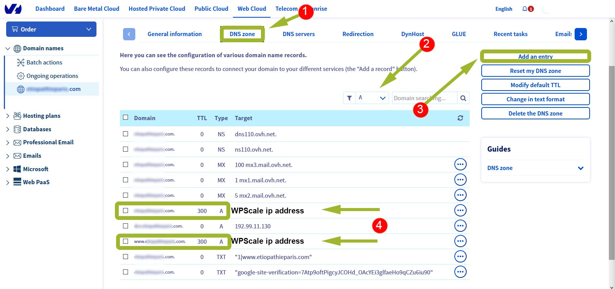Image resolution: width=615 pixels, height=289 pixels.
Task: Check the box for dns110.ovh.net. record
Action: point(126,134)
